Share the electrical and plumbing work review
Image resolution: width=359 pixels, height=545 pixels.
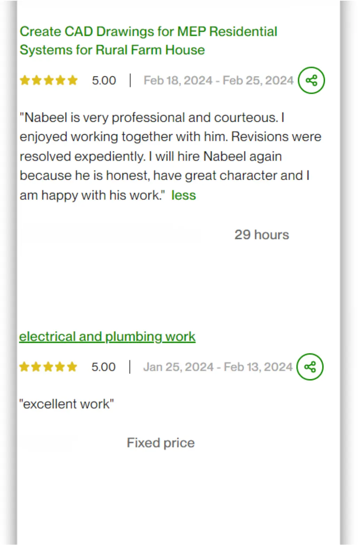point(310,367)
